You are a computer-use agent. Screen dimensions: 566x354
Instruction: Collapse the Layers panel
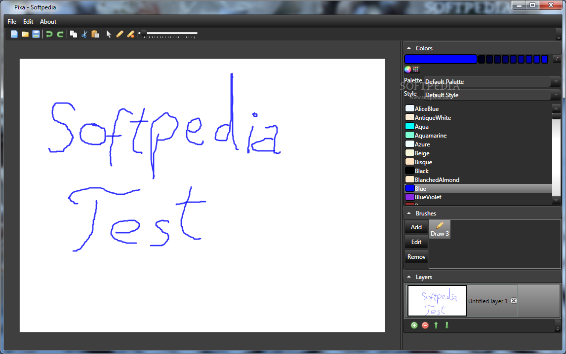pos(409,277)
